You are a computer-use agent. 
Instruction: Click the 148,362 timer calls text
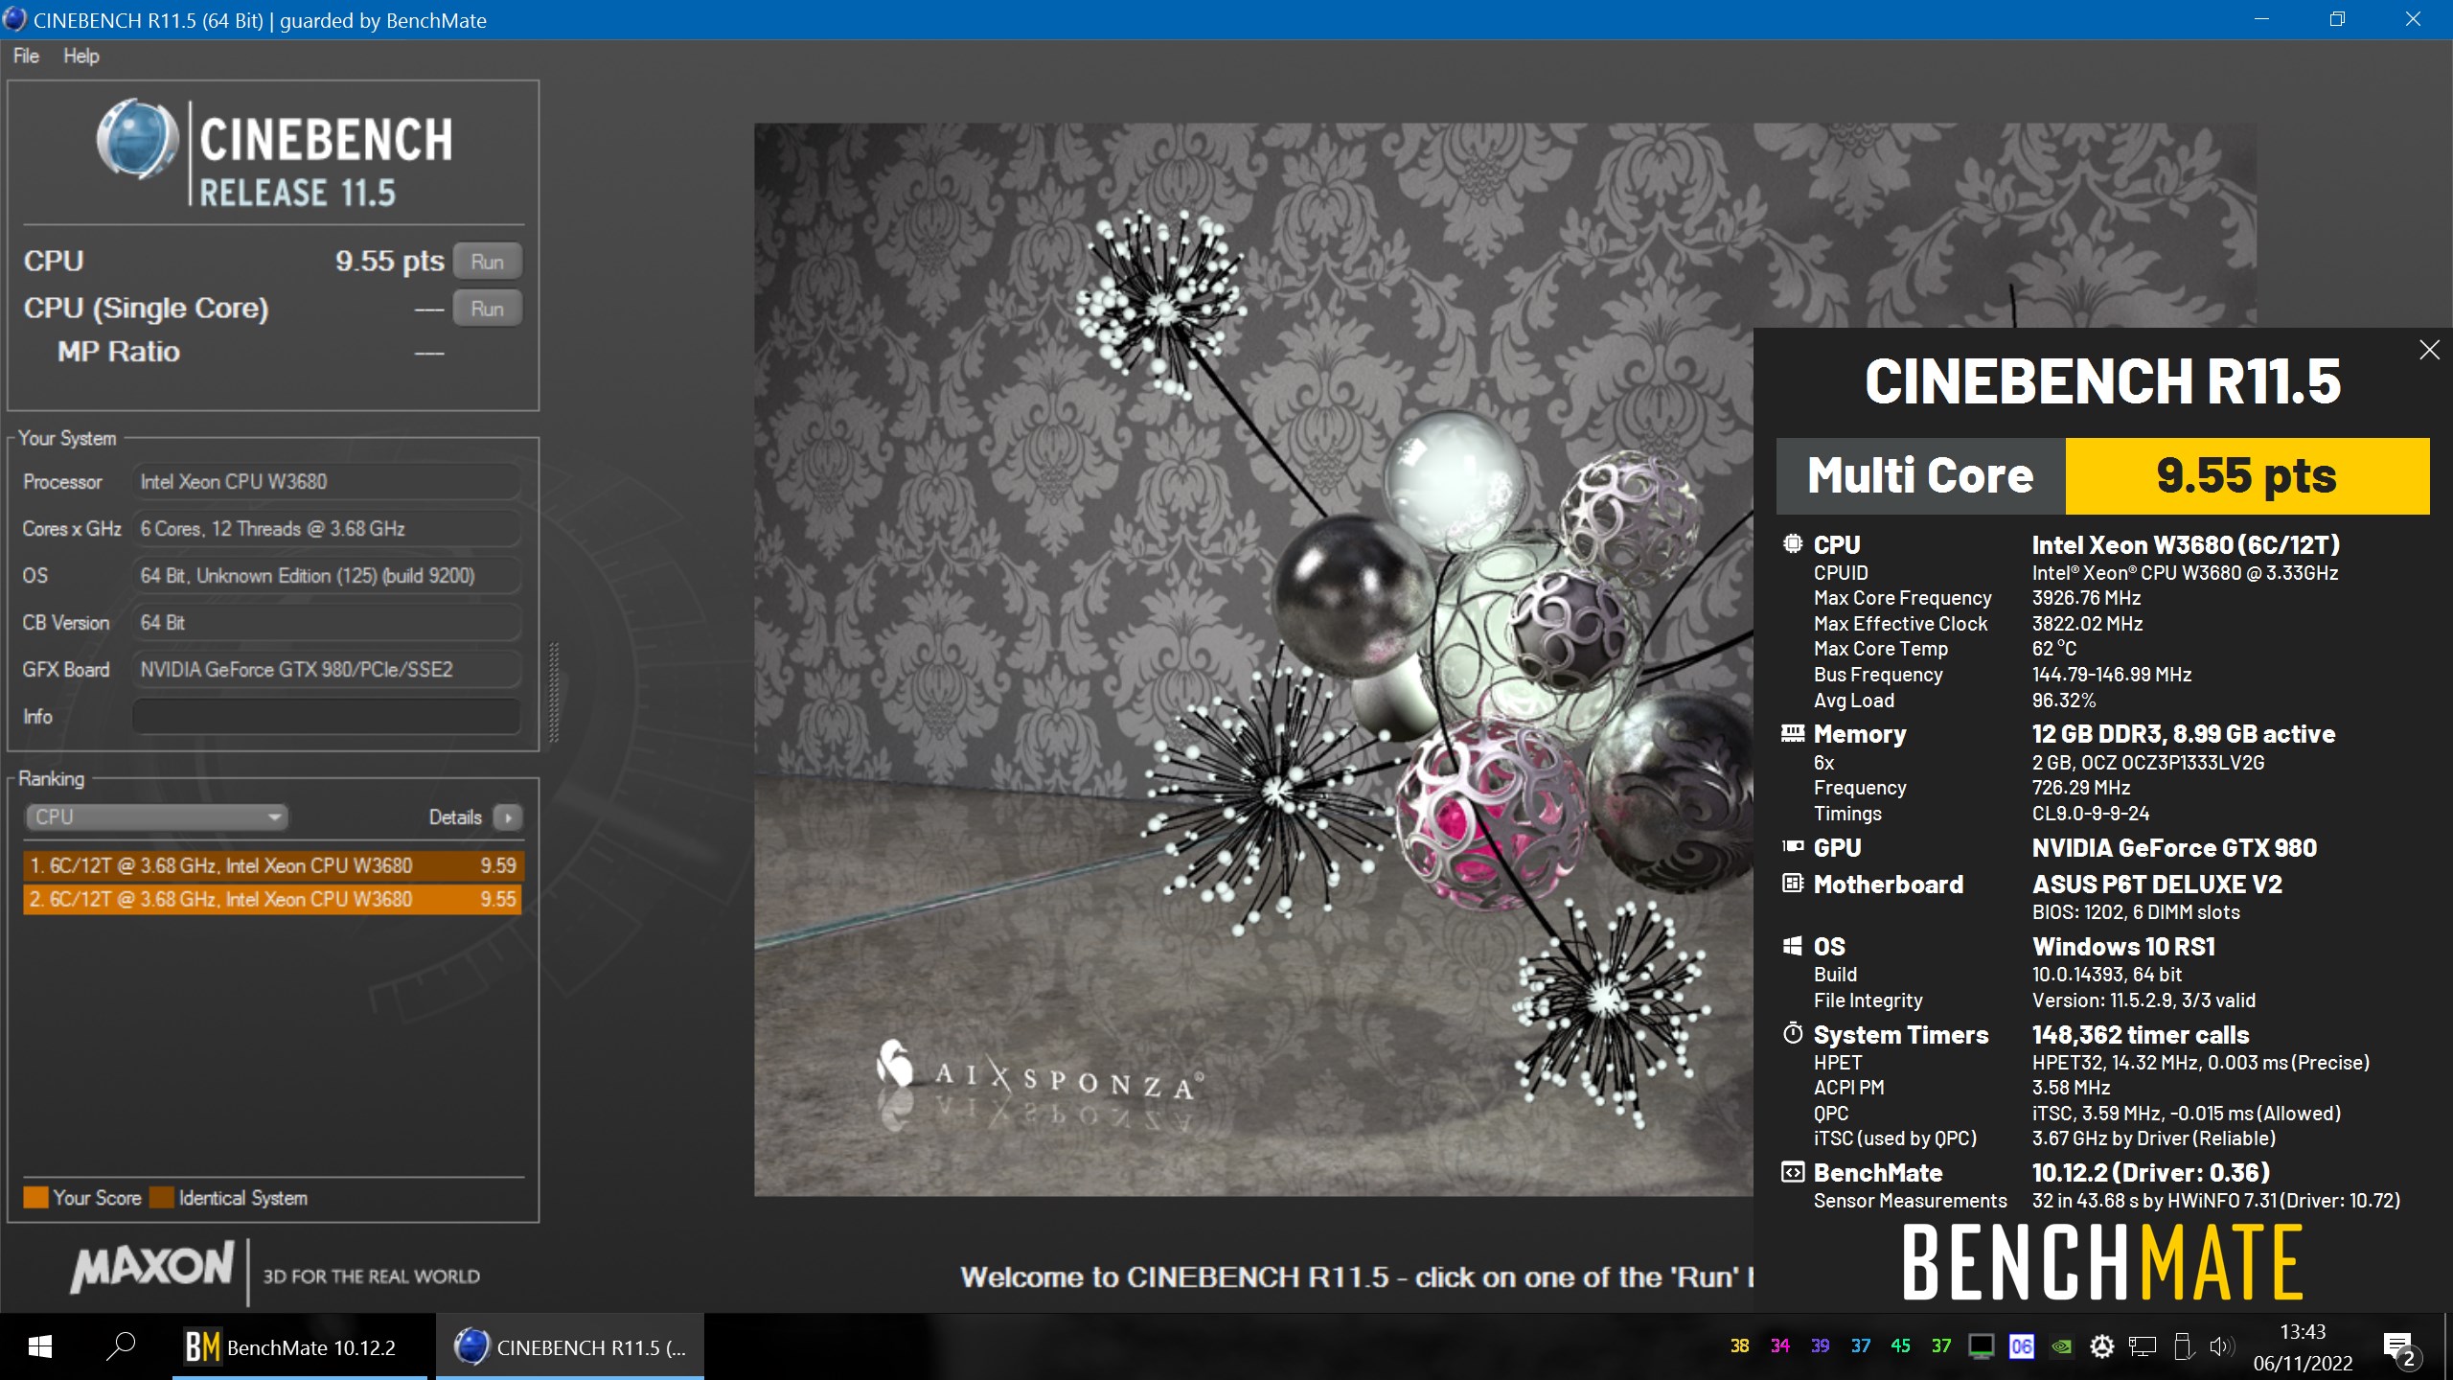pos(2140,1035)
